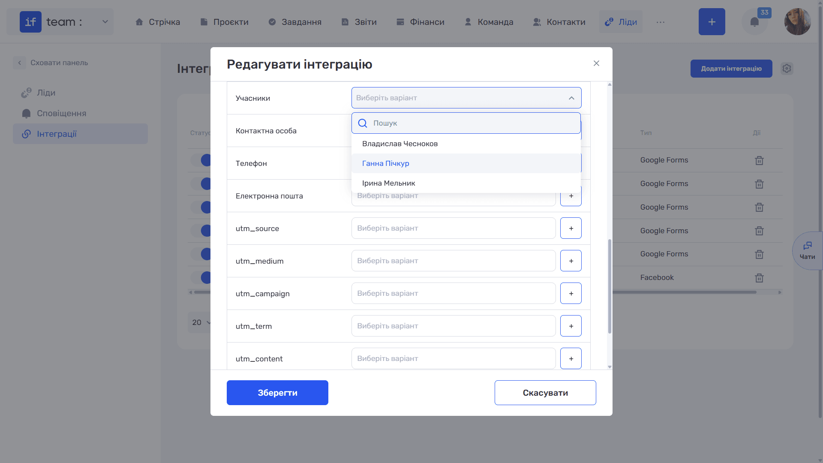Open the utm_medium variant dropdown

point(454,261)
